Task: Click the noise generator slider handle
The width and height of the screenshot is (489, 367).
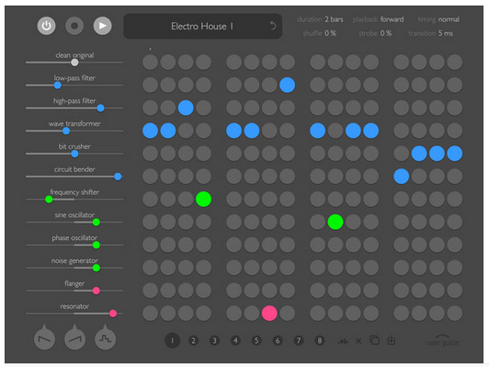Action: 97,268
